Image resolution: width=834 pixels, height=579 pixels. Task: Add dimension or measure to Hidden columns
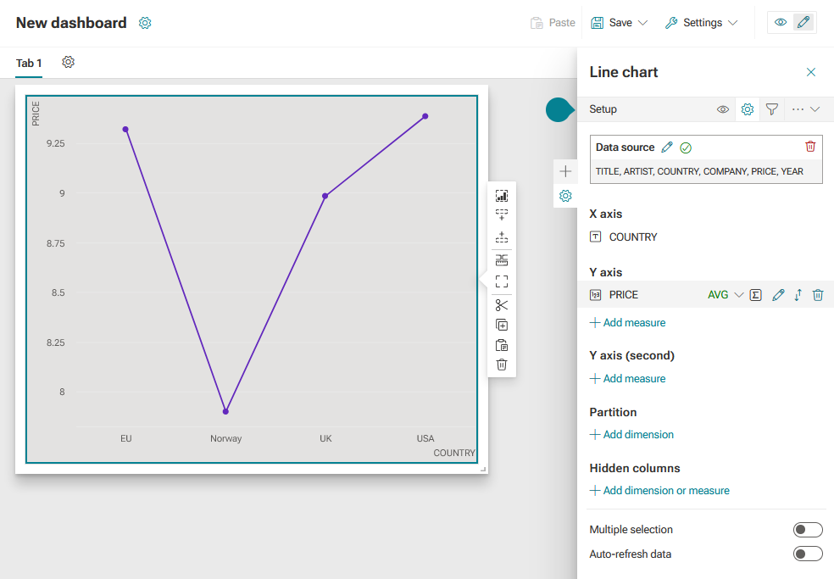(659, 490)
